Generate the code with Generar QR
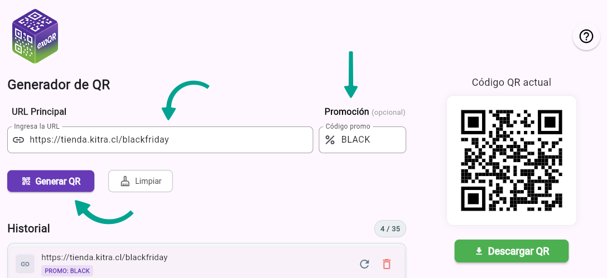The height and width of the screenshot is (278, 607). 51,181
